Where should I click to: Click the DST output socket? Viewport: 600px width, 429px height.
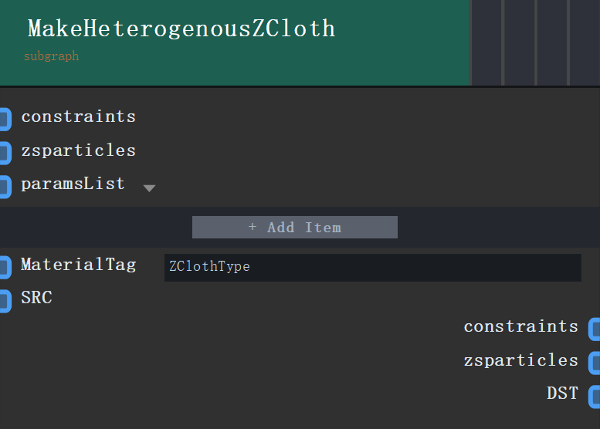click(x=595, y=397)
